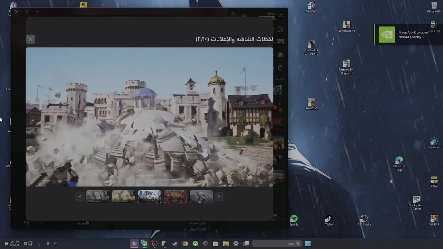Open the volume tray icon
This screenshot has width=443, height=249.
coord(25,243)
